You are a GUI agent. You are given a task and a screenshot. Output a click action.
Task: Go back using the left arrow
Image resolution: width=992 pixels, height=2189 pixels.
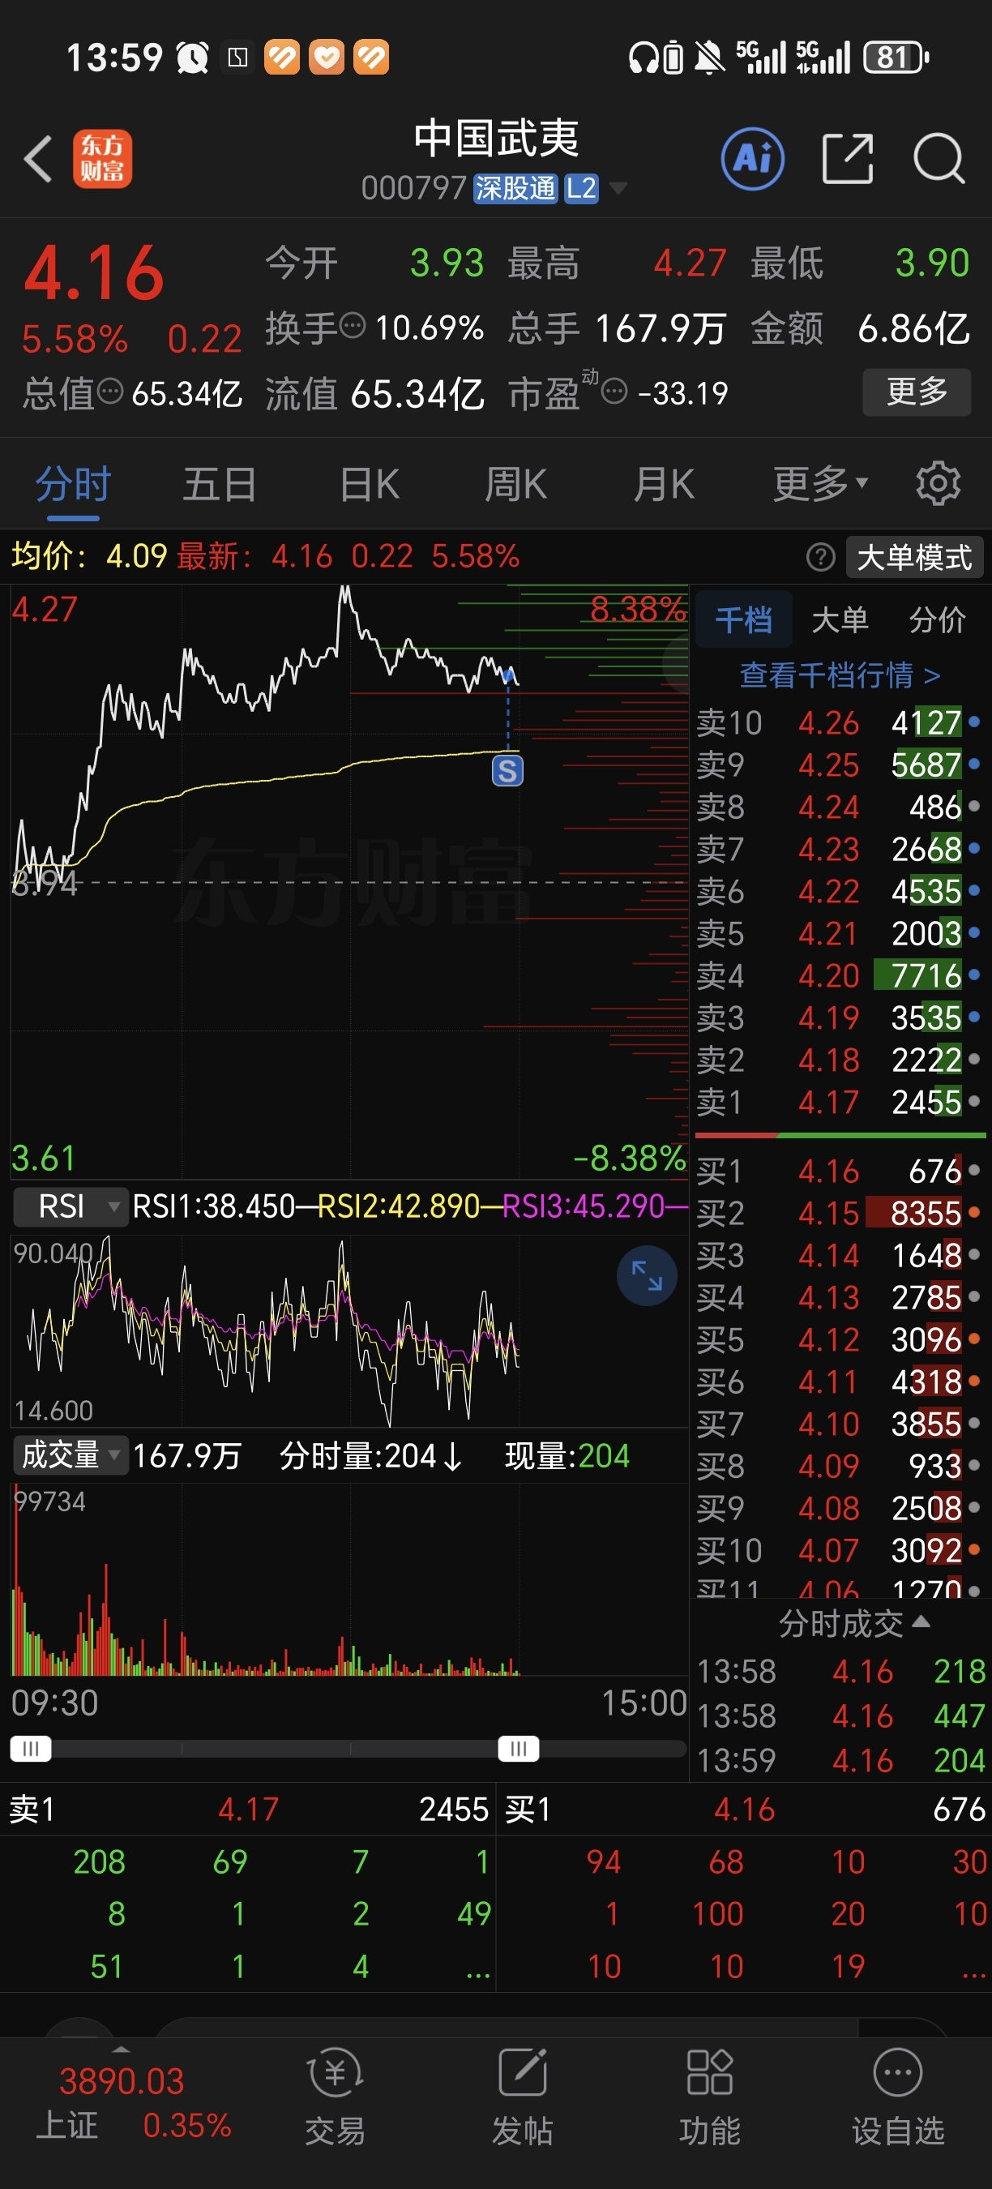(x=38, y=159)
